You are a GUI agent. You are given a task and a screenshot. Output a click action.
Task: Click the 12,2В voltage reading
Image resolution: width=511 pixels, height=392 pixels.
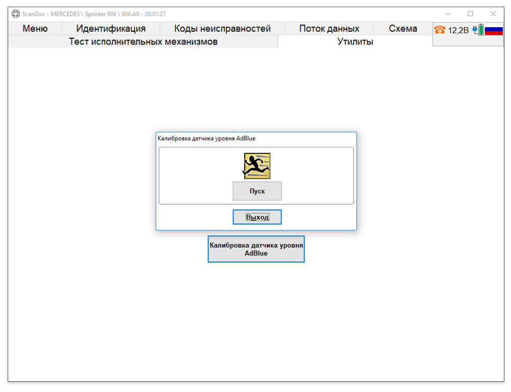click(x=458, y=30)
